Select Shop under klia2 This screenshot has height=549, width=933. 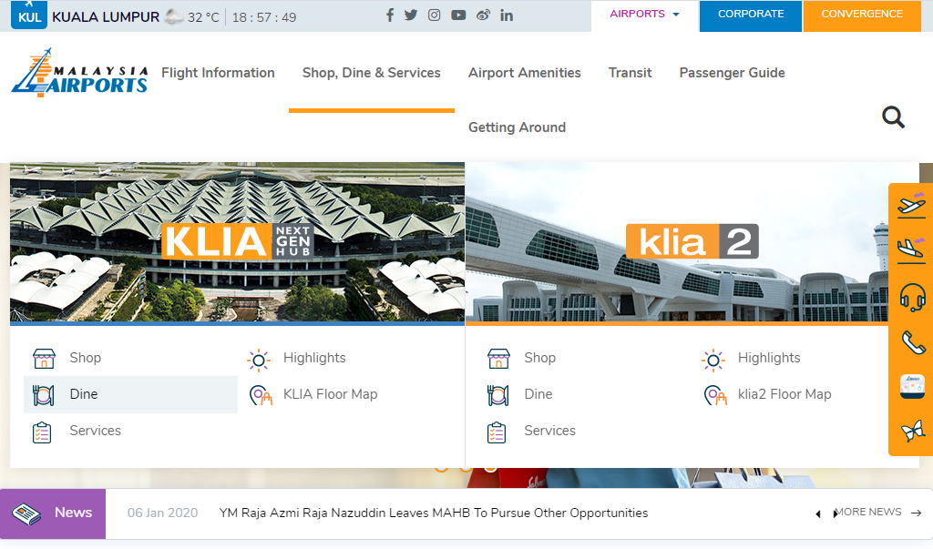point(539,358)
